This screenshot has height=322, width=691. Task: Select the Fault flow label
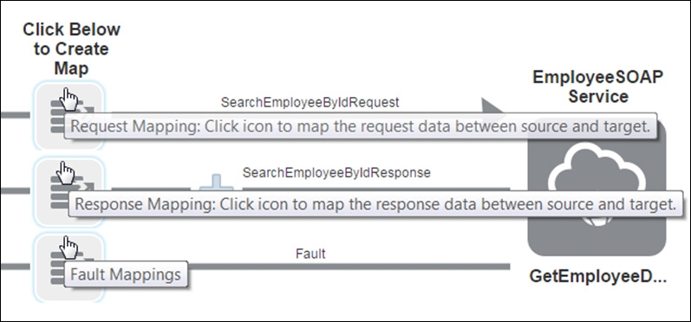coord(310,254)
